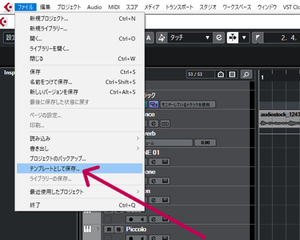The width and height of the screenshot is (300, 240).
Task: Choose 新規プロジェクト... in the File menu
Action: [80, 19]
